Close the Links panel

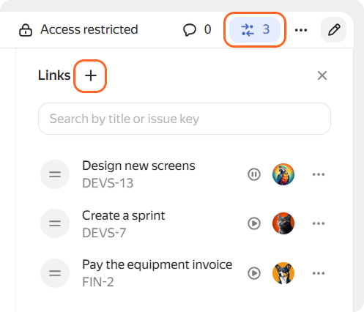pos(322,75)
